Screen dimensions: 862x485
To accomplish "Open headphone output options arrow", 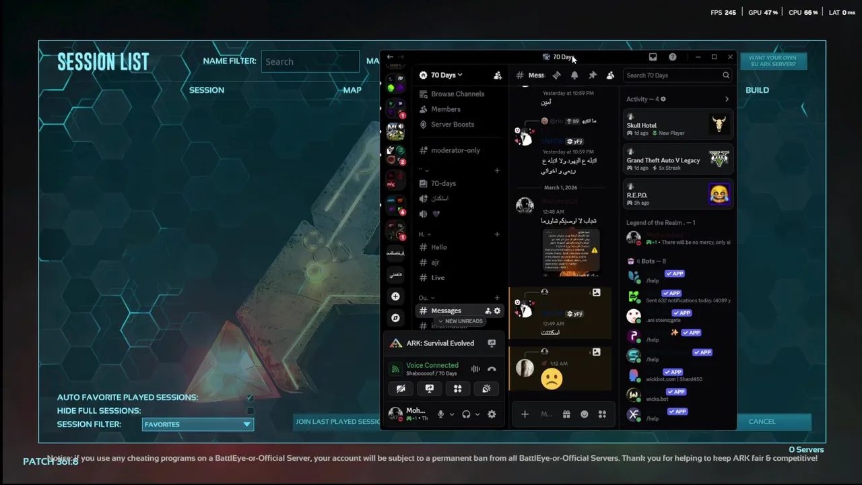I will (x=477, y=414).
